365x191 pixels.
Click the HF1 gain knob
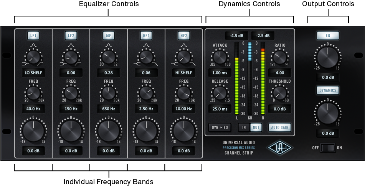(x=146, y=131)
